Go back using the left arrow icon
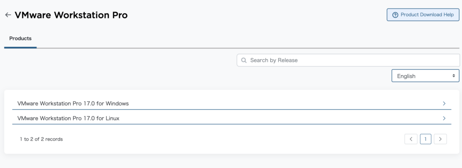The image size is (462, 168). point(8,15)
